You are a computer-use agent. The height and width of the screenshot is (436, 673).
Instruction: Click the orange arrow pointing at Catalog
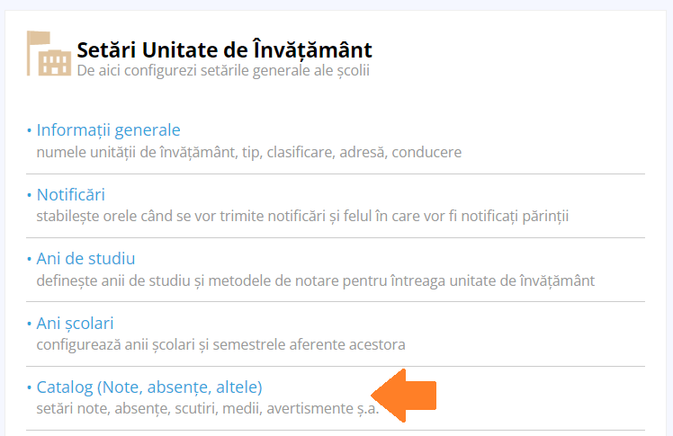pos(403,396)
